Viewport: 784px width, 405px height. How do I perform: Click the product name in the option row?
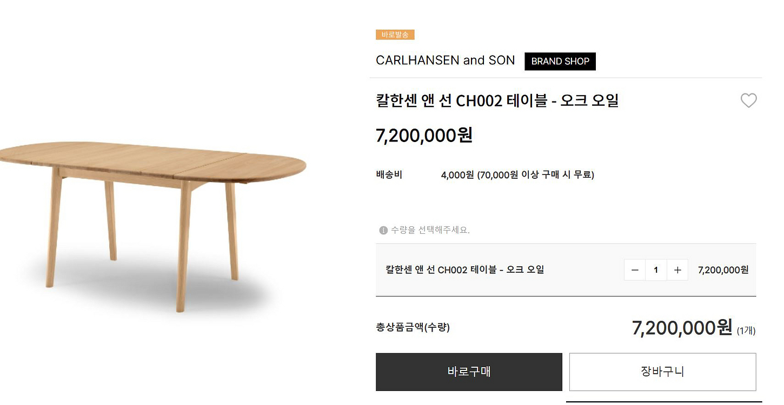(464, 269)
